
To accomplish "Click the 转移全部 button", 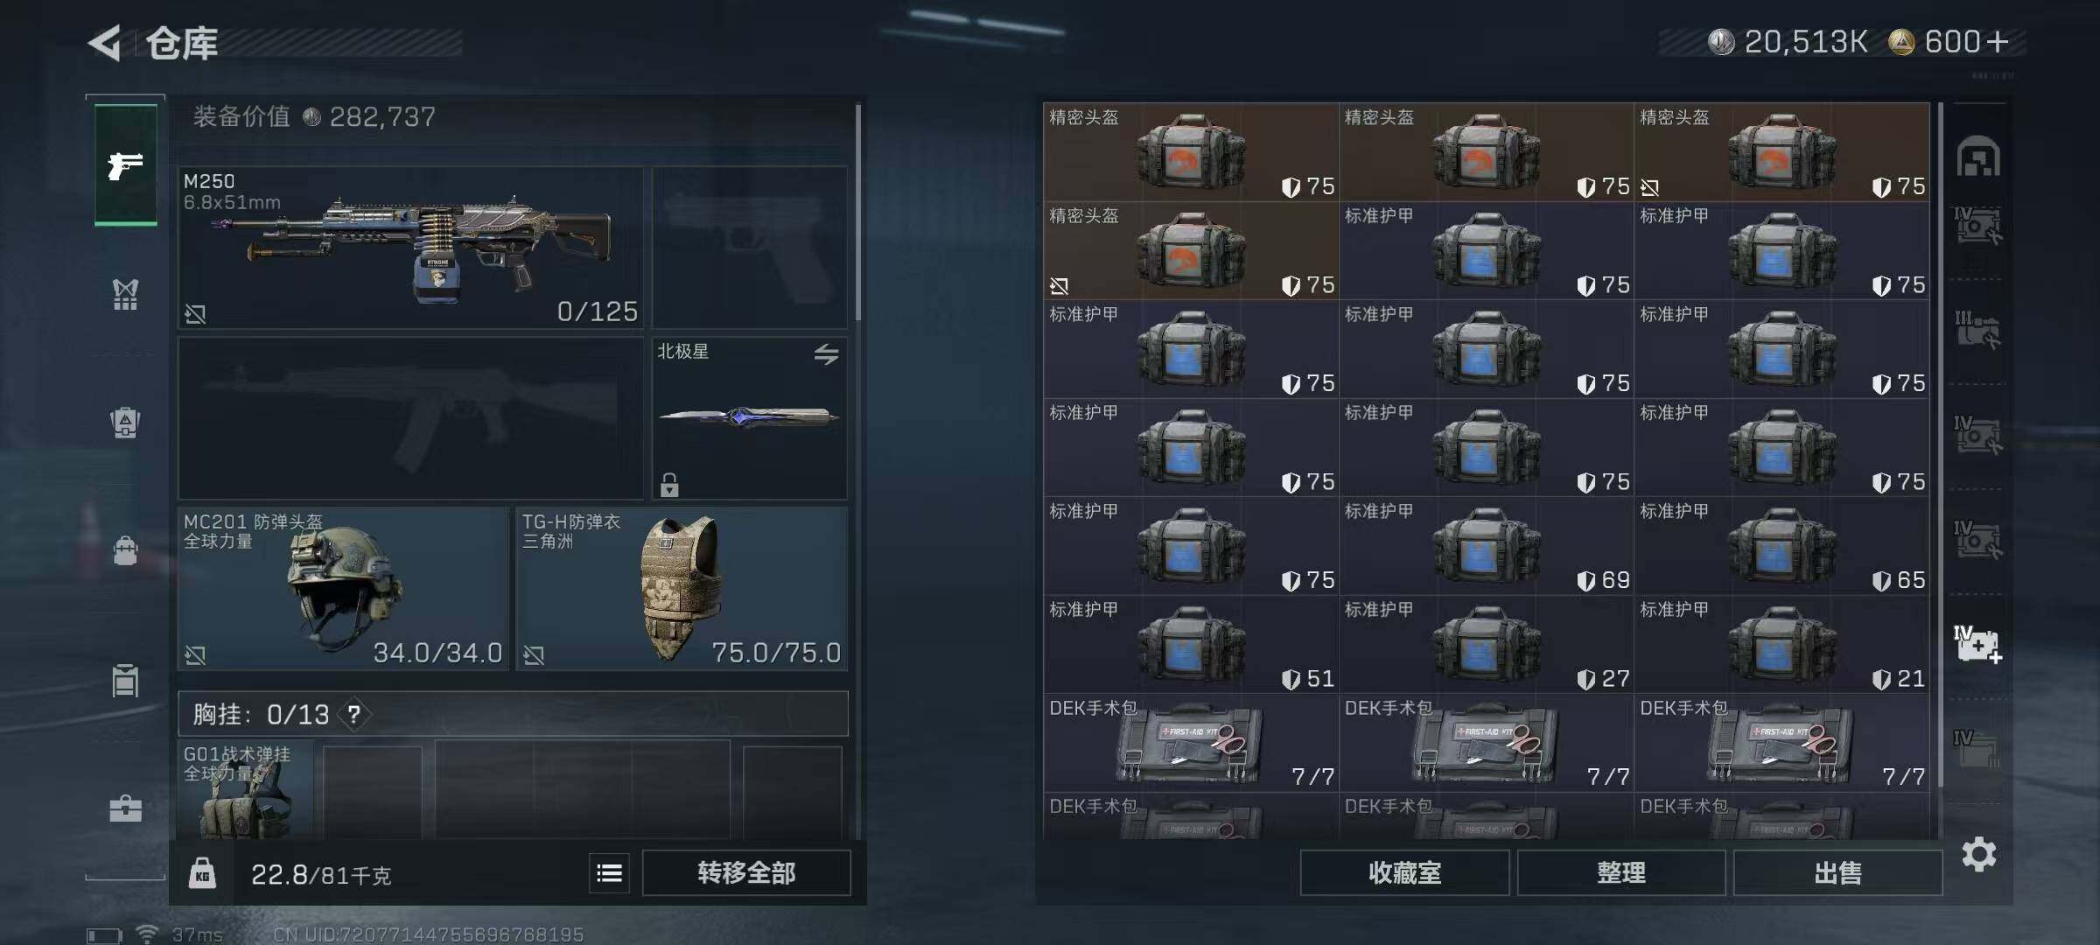I will pos(746,872).
